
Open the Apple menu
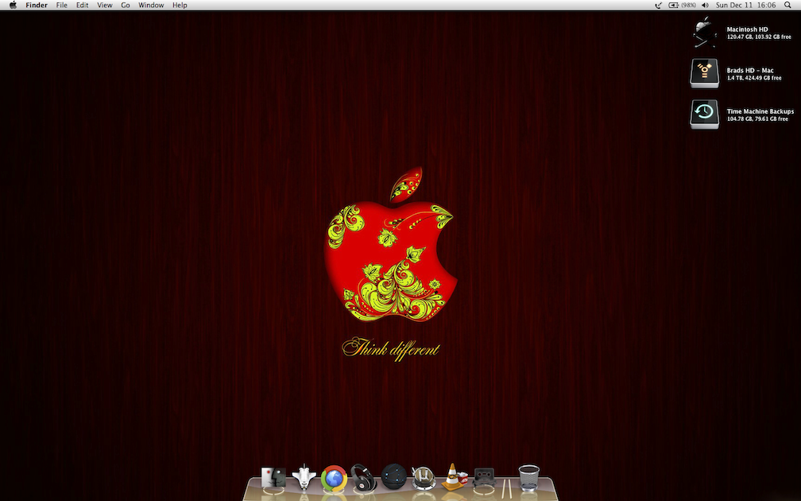(14, 5)
